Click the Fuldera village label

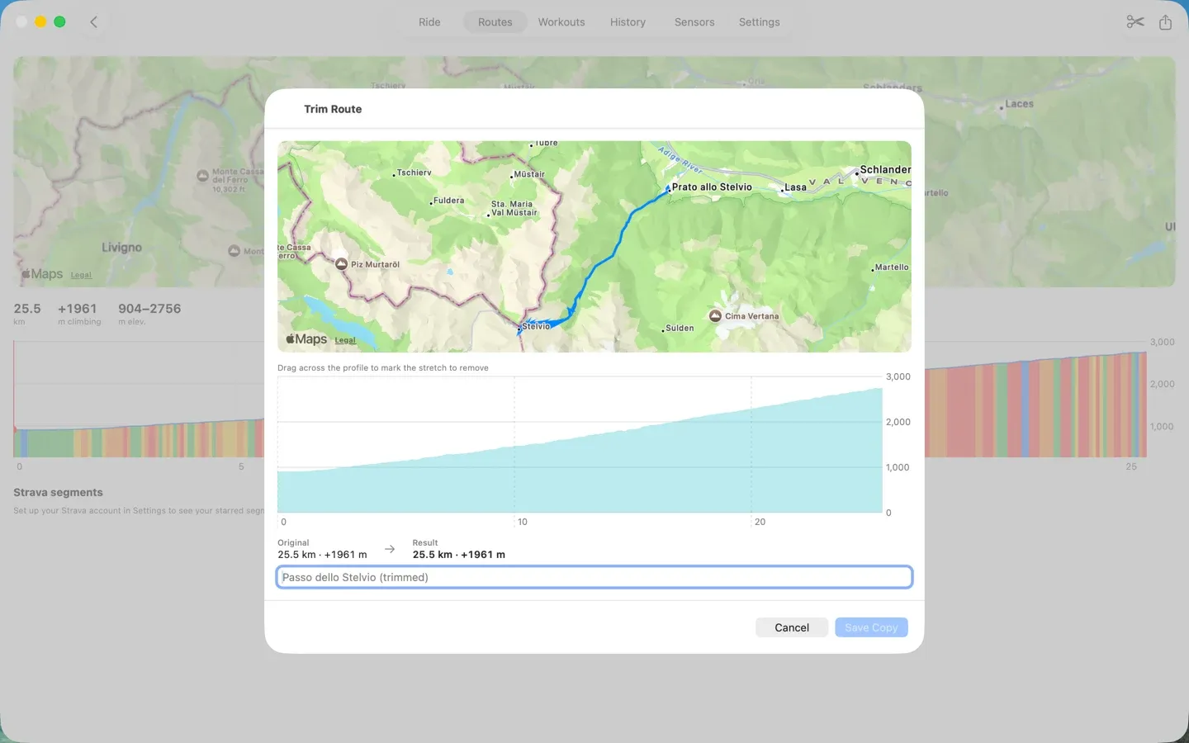pos(448,201)
